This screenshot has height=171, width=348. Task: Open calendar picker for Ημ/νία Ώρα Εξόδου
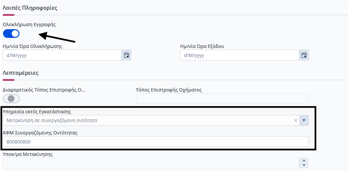point(304,55)
